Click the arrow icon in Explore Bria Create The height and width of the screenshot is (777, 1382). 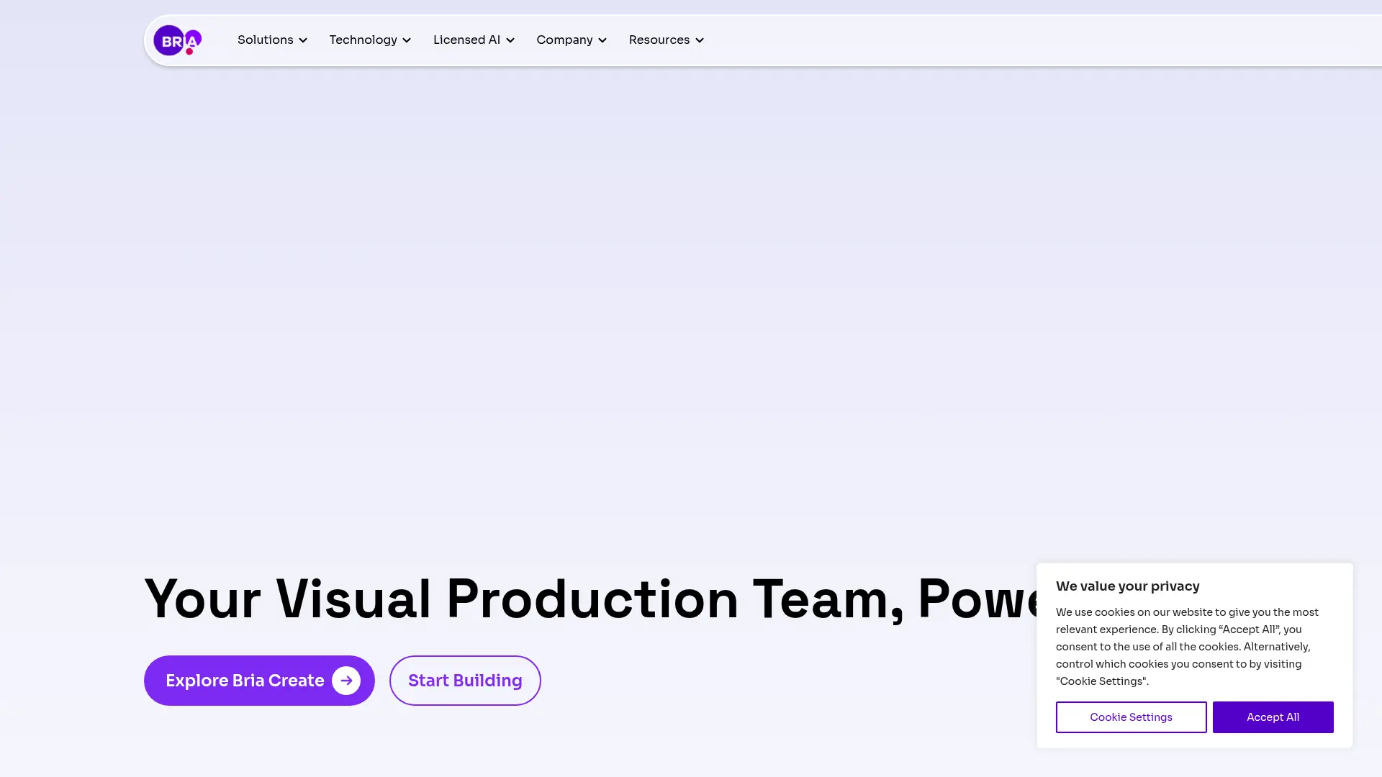346,681
